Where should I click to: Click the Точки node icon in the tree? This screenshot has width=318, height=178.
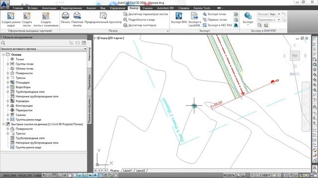[12, 59]
